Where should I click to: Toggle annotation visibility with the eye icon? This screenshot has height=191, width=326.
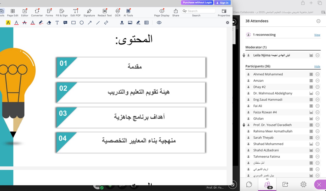coord(159,23)
